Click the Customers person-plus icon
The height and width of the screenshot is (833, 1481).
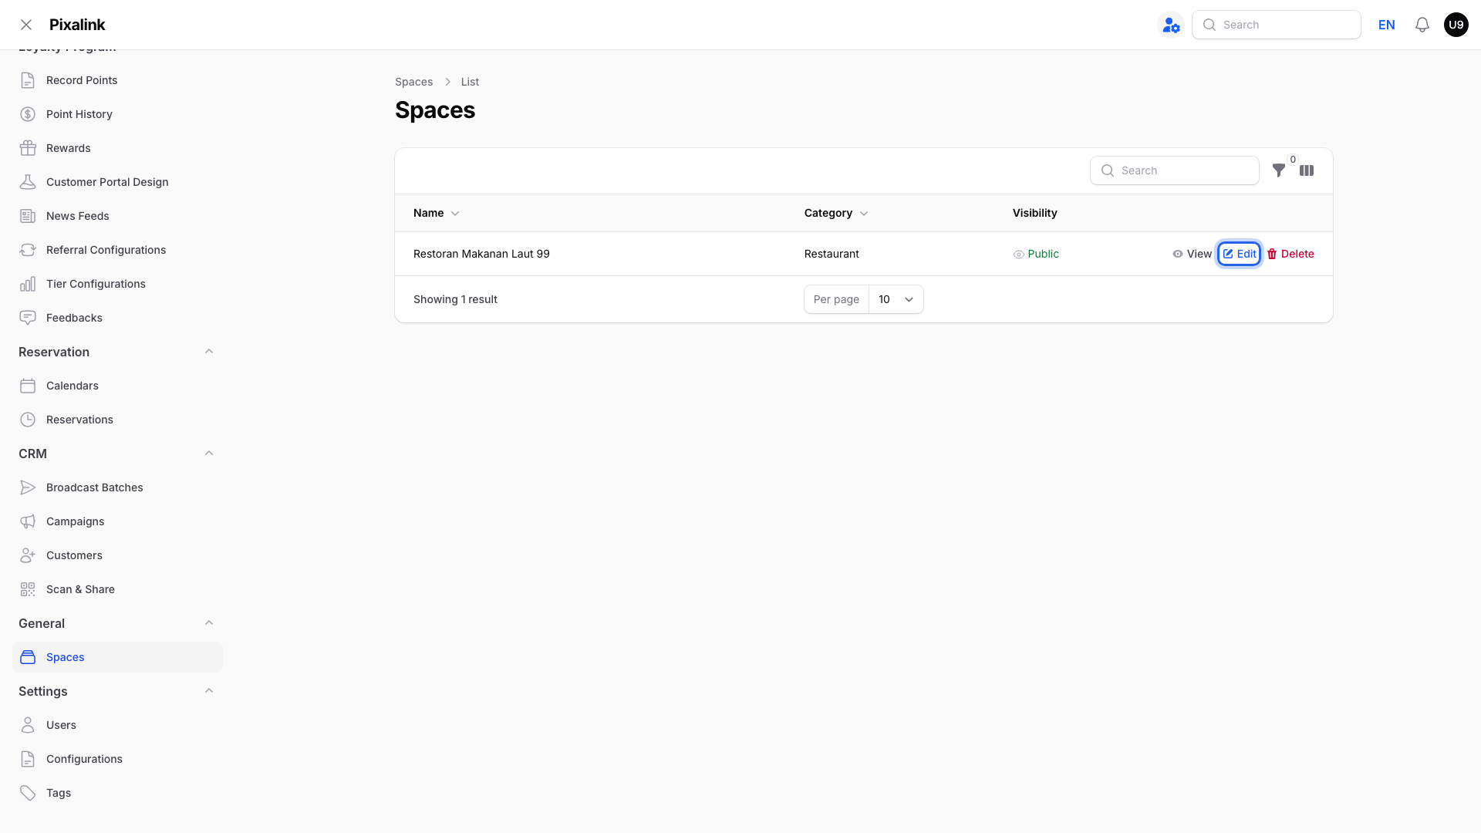coord(28,555)
